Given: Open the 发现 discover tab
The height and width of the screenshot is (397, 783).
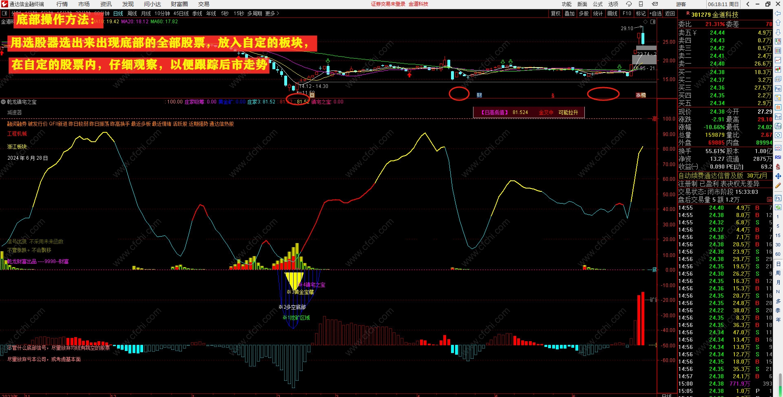Looking at the screenshot, I should pos(128,4).
